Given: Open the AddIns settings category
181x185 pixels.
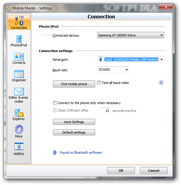Looking at the screenshot, I should point(19,149).
